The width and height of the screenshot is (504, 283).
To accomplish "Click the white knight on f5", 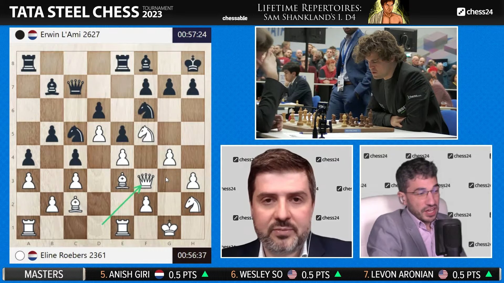I will (x=146, y=134).
